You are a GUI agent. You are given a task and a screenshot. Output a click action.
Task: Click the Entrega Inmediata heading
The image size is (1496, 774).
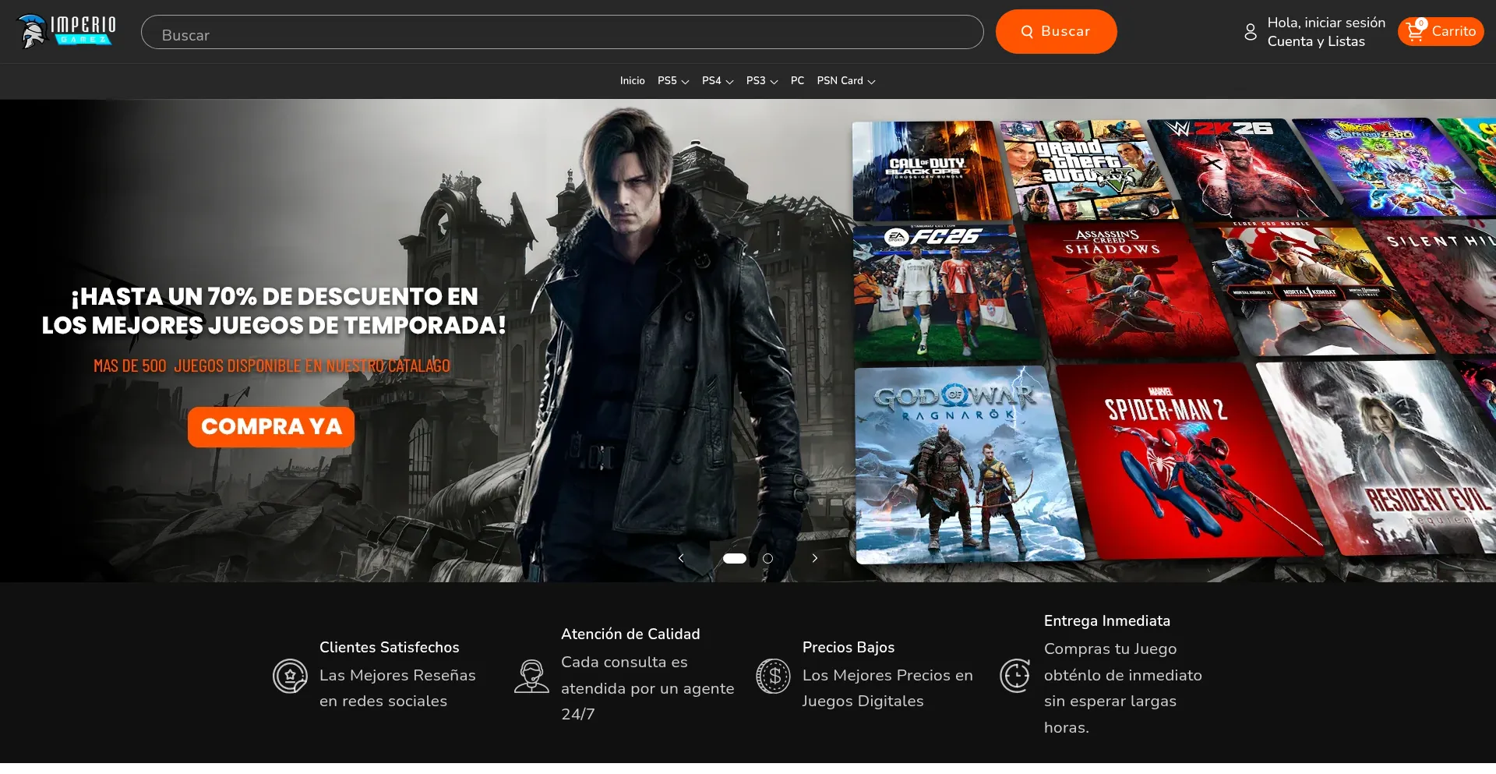click(1107, 621)
